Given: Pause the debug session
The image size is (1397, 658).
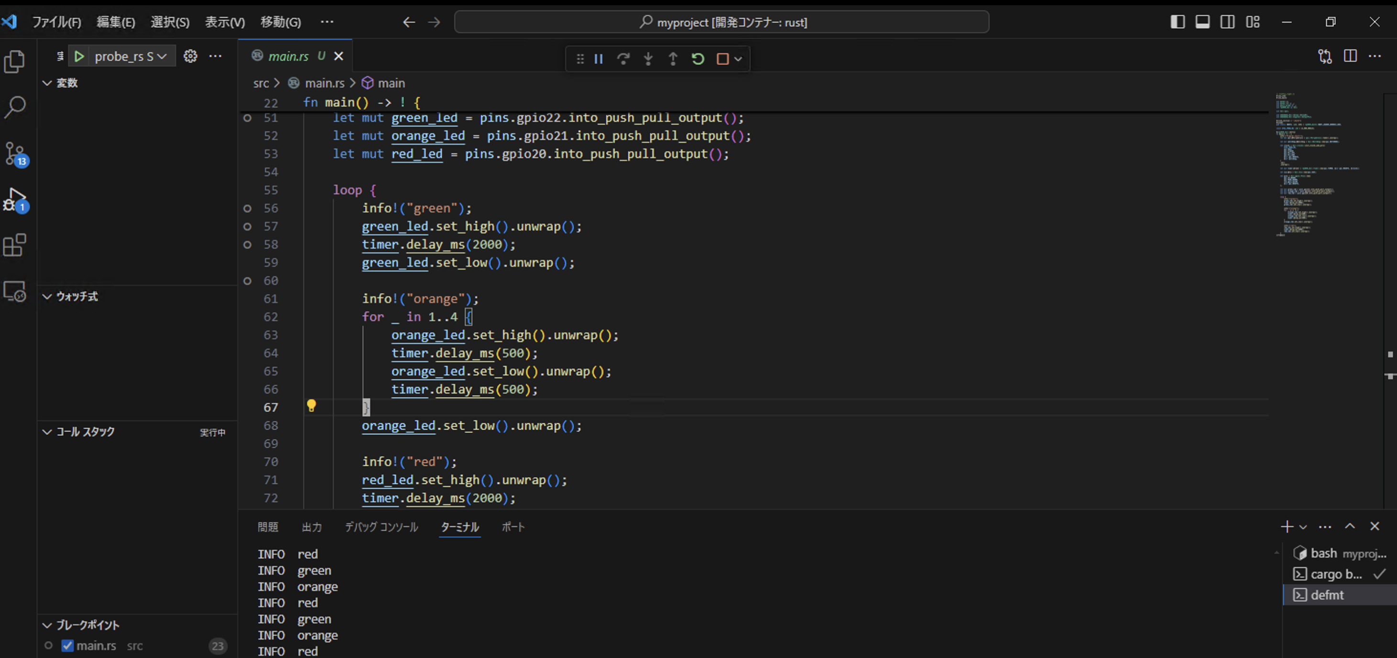Looking at the screenshot, I should point(599,59).
